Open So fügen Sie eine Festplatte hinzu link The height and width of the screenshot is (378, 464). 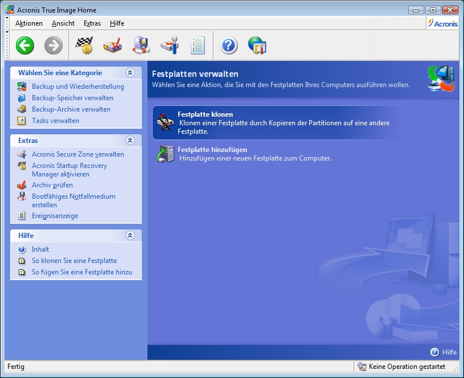[x=82, y=272]
